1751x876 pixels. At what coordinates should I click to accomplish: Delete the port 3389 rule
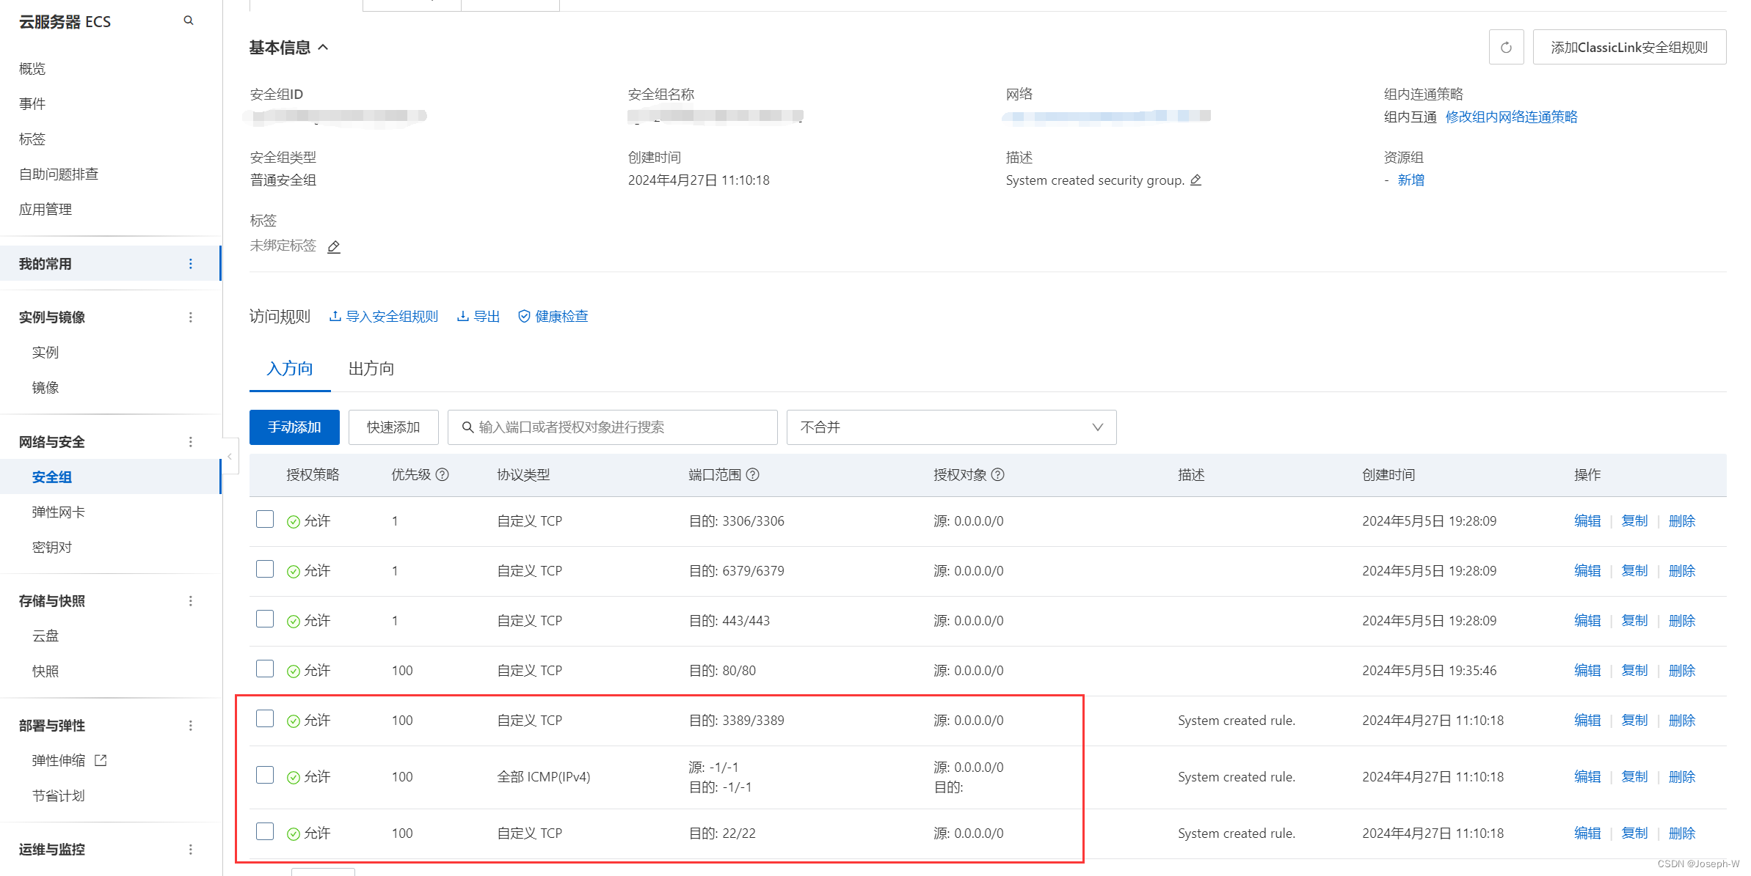coord(1682,720)
